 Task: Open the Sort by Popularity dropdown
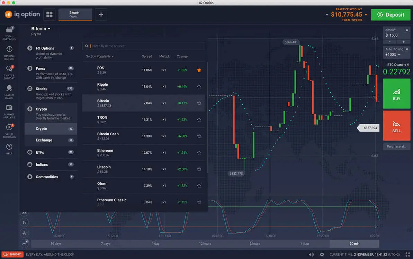(100, 56)
